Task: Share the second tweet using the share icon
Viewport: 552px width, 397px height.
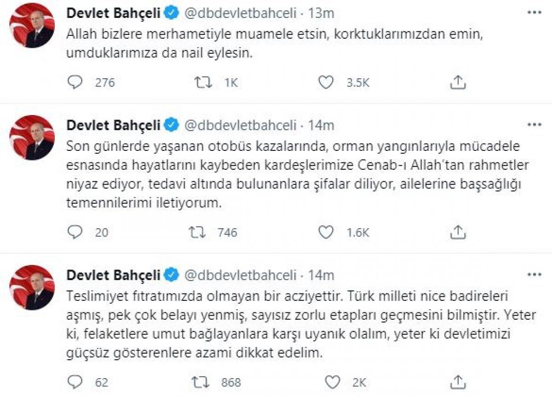Action: (458, 232)
